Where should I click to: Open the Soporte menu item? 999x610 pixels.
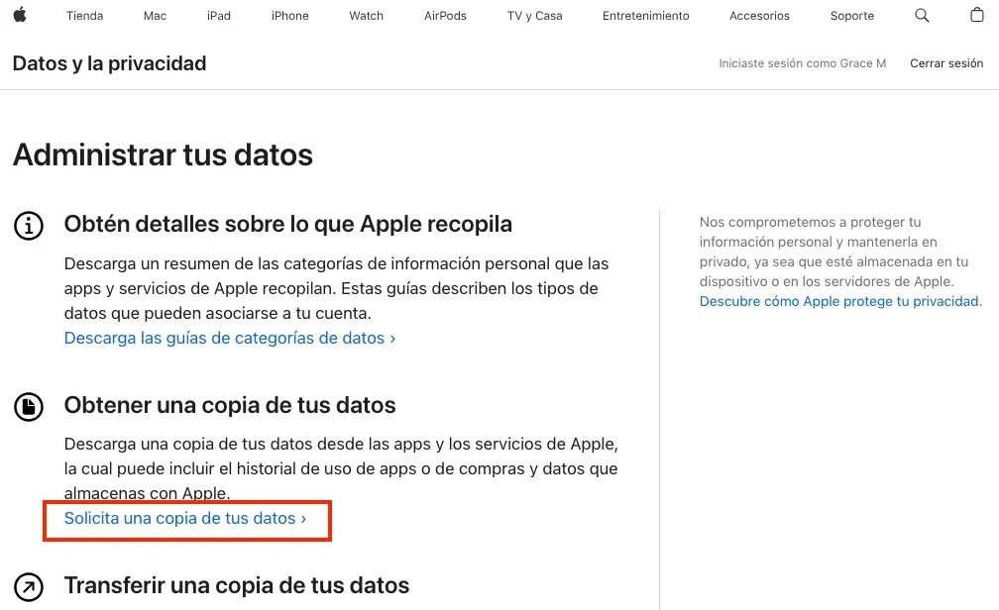coord(852,15)
